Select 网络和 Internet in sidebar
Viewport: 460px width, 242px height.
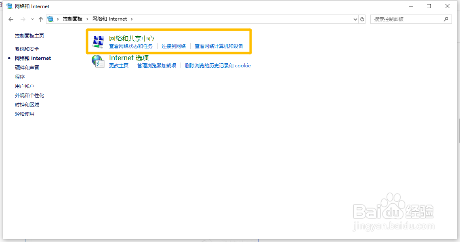pos(33,58)
